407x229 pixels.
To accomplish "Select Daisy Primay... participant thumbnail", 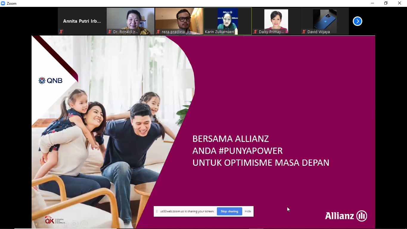I will tap(276, 21).
